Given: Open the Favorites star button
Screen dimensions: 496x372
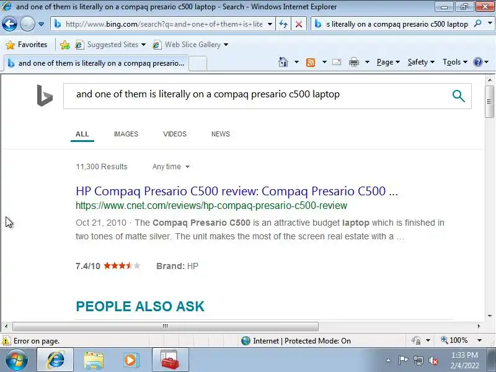Looking at the screenshot, I should pyautogui.click(x=27, y=45).
